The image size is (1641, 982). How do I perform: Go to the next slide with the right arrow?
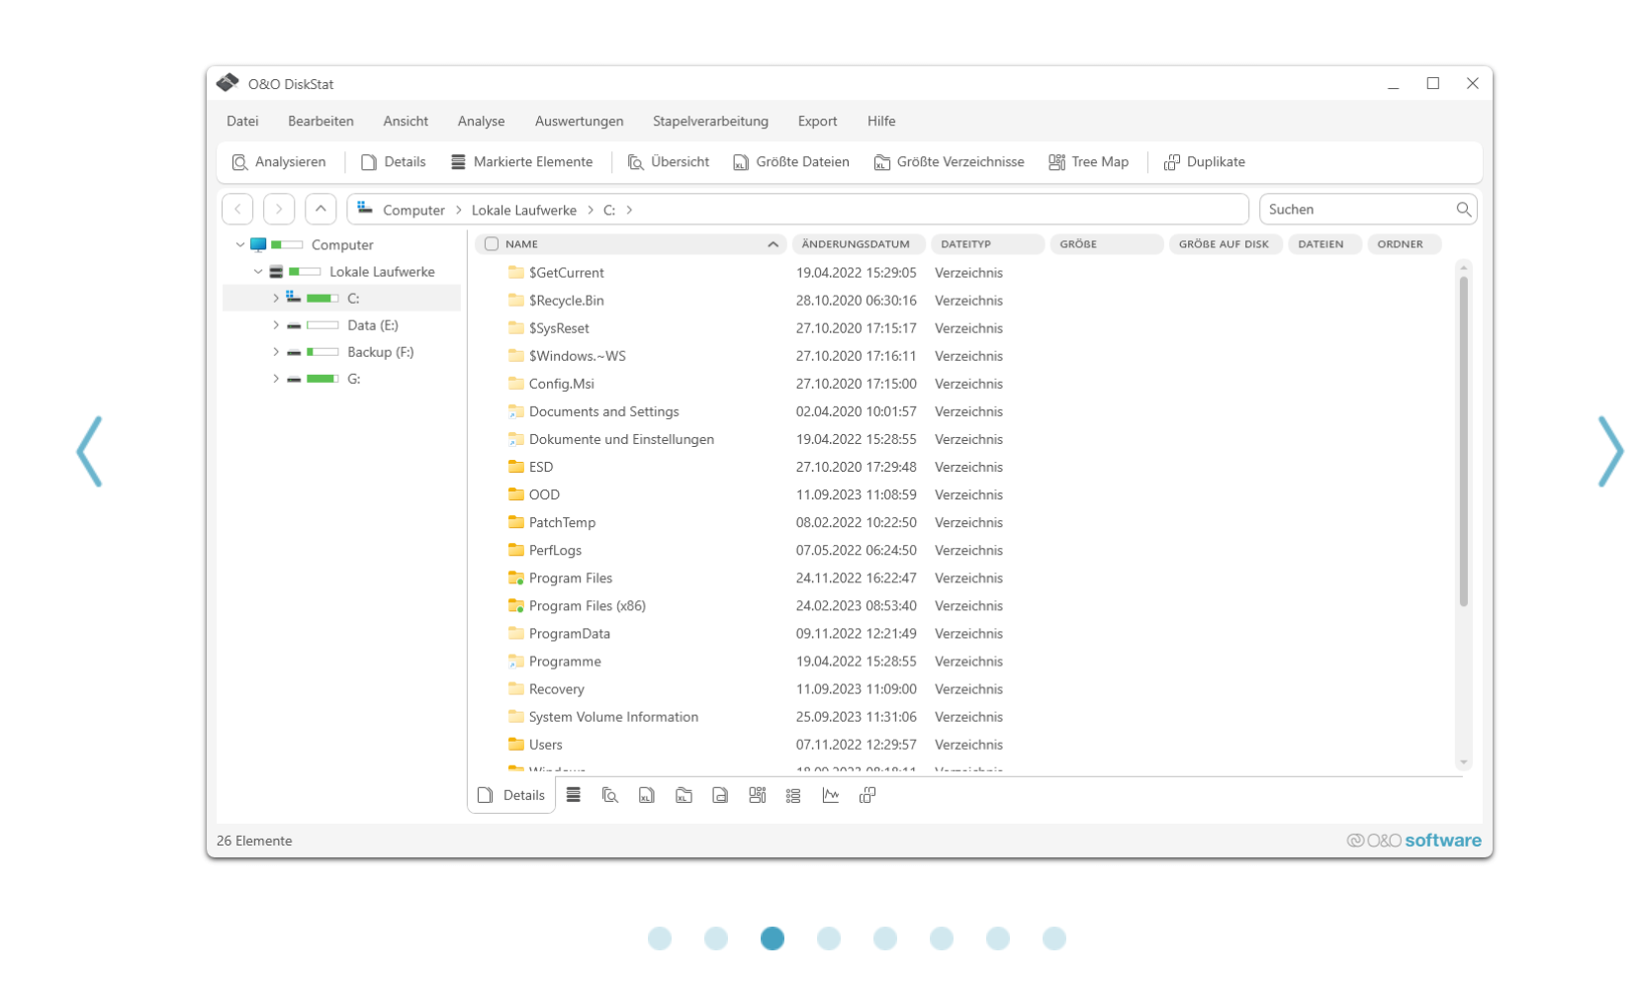tap(1610, 451)
